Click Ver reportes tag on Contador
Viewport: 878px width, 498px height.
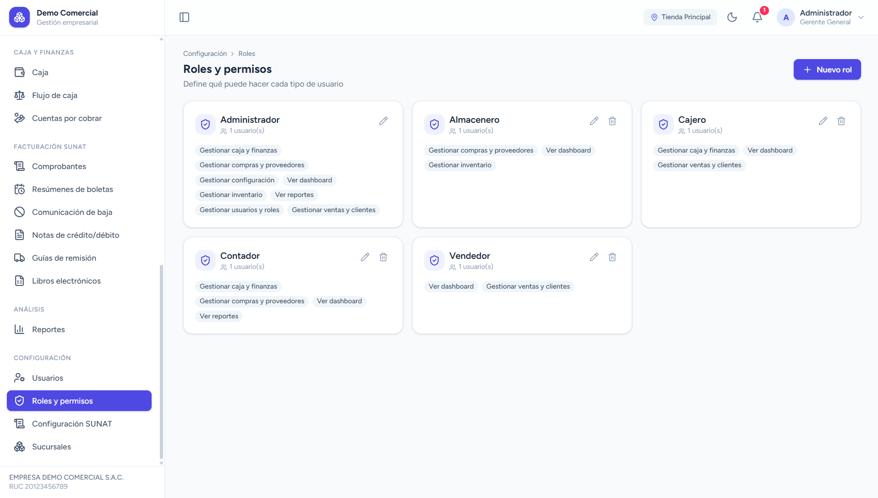pos(219,316)
